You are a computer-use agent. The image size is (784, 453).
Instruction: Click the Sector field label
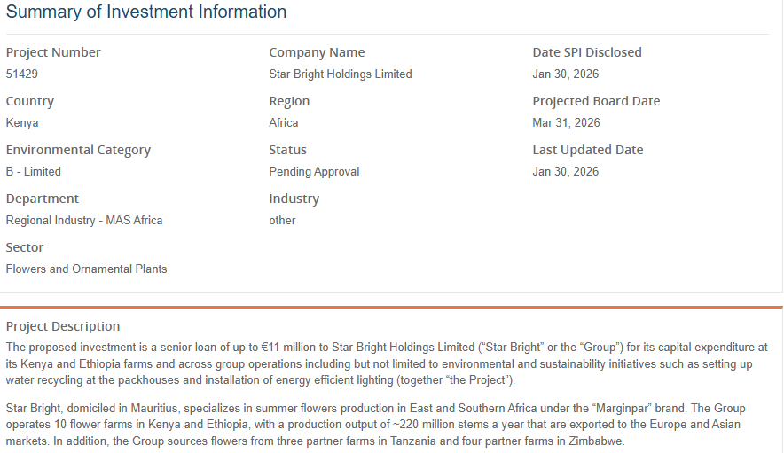25,247
